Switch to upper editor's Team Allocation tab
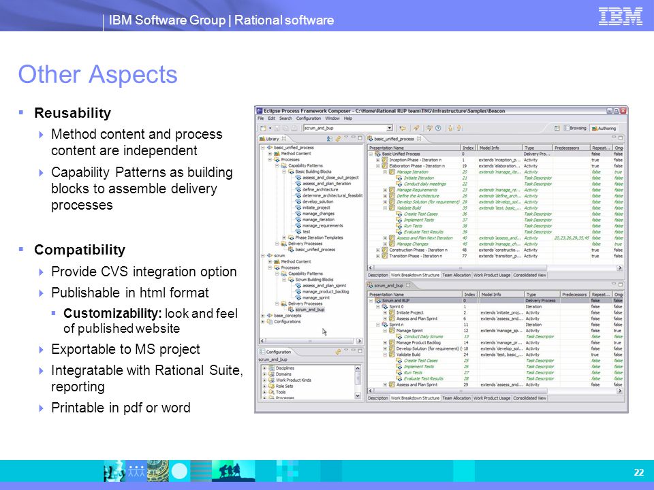Viewport: 654px width, 490px height. (456, 275)
